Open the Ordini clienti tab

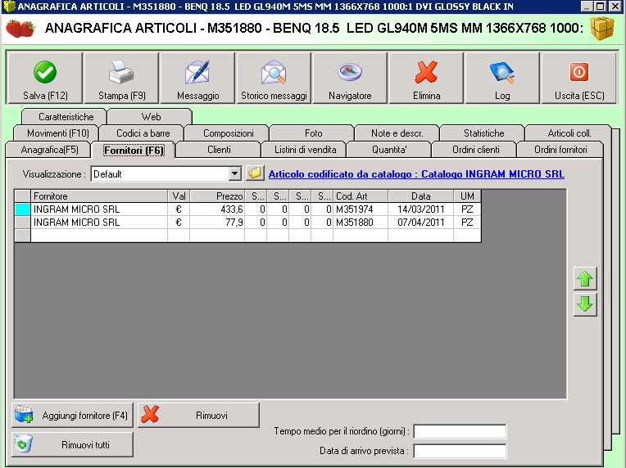click(475, 150)
